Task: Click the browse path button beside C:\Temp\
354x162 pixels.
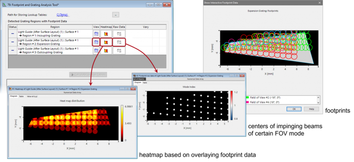Action: (x=116, y=15)
